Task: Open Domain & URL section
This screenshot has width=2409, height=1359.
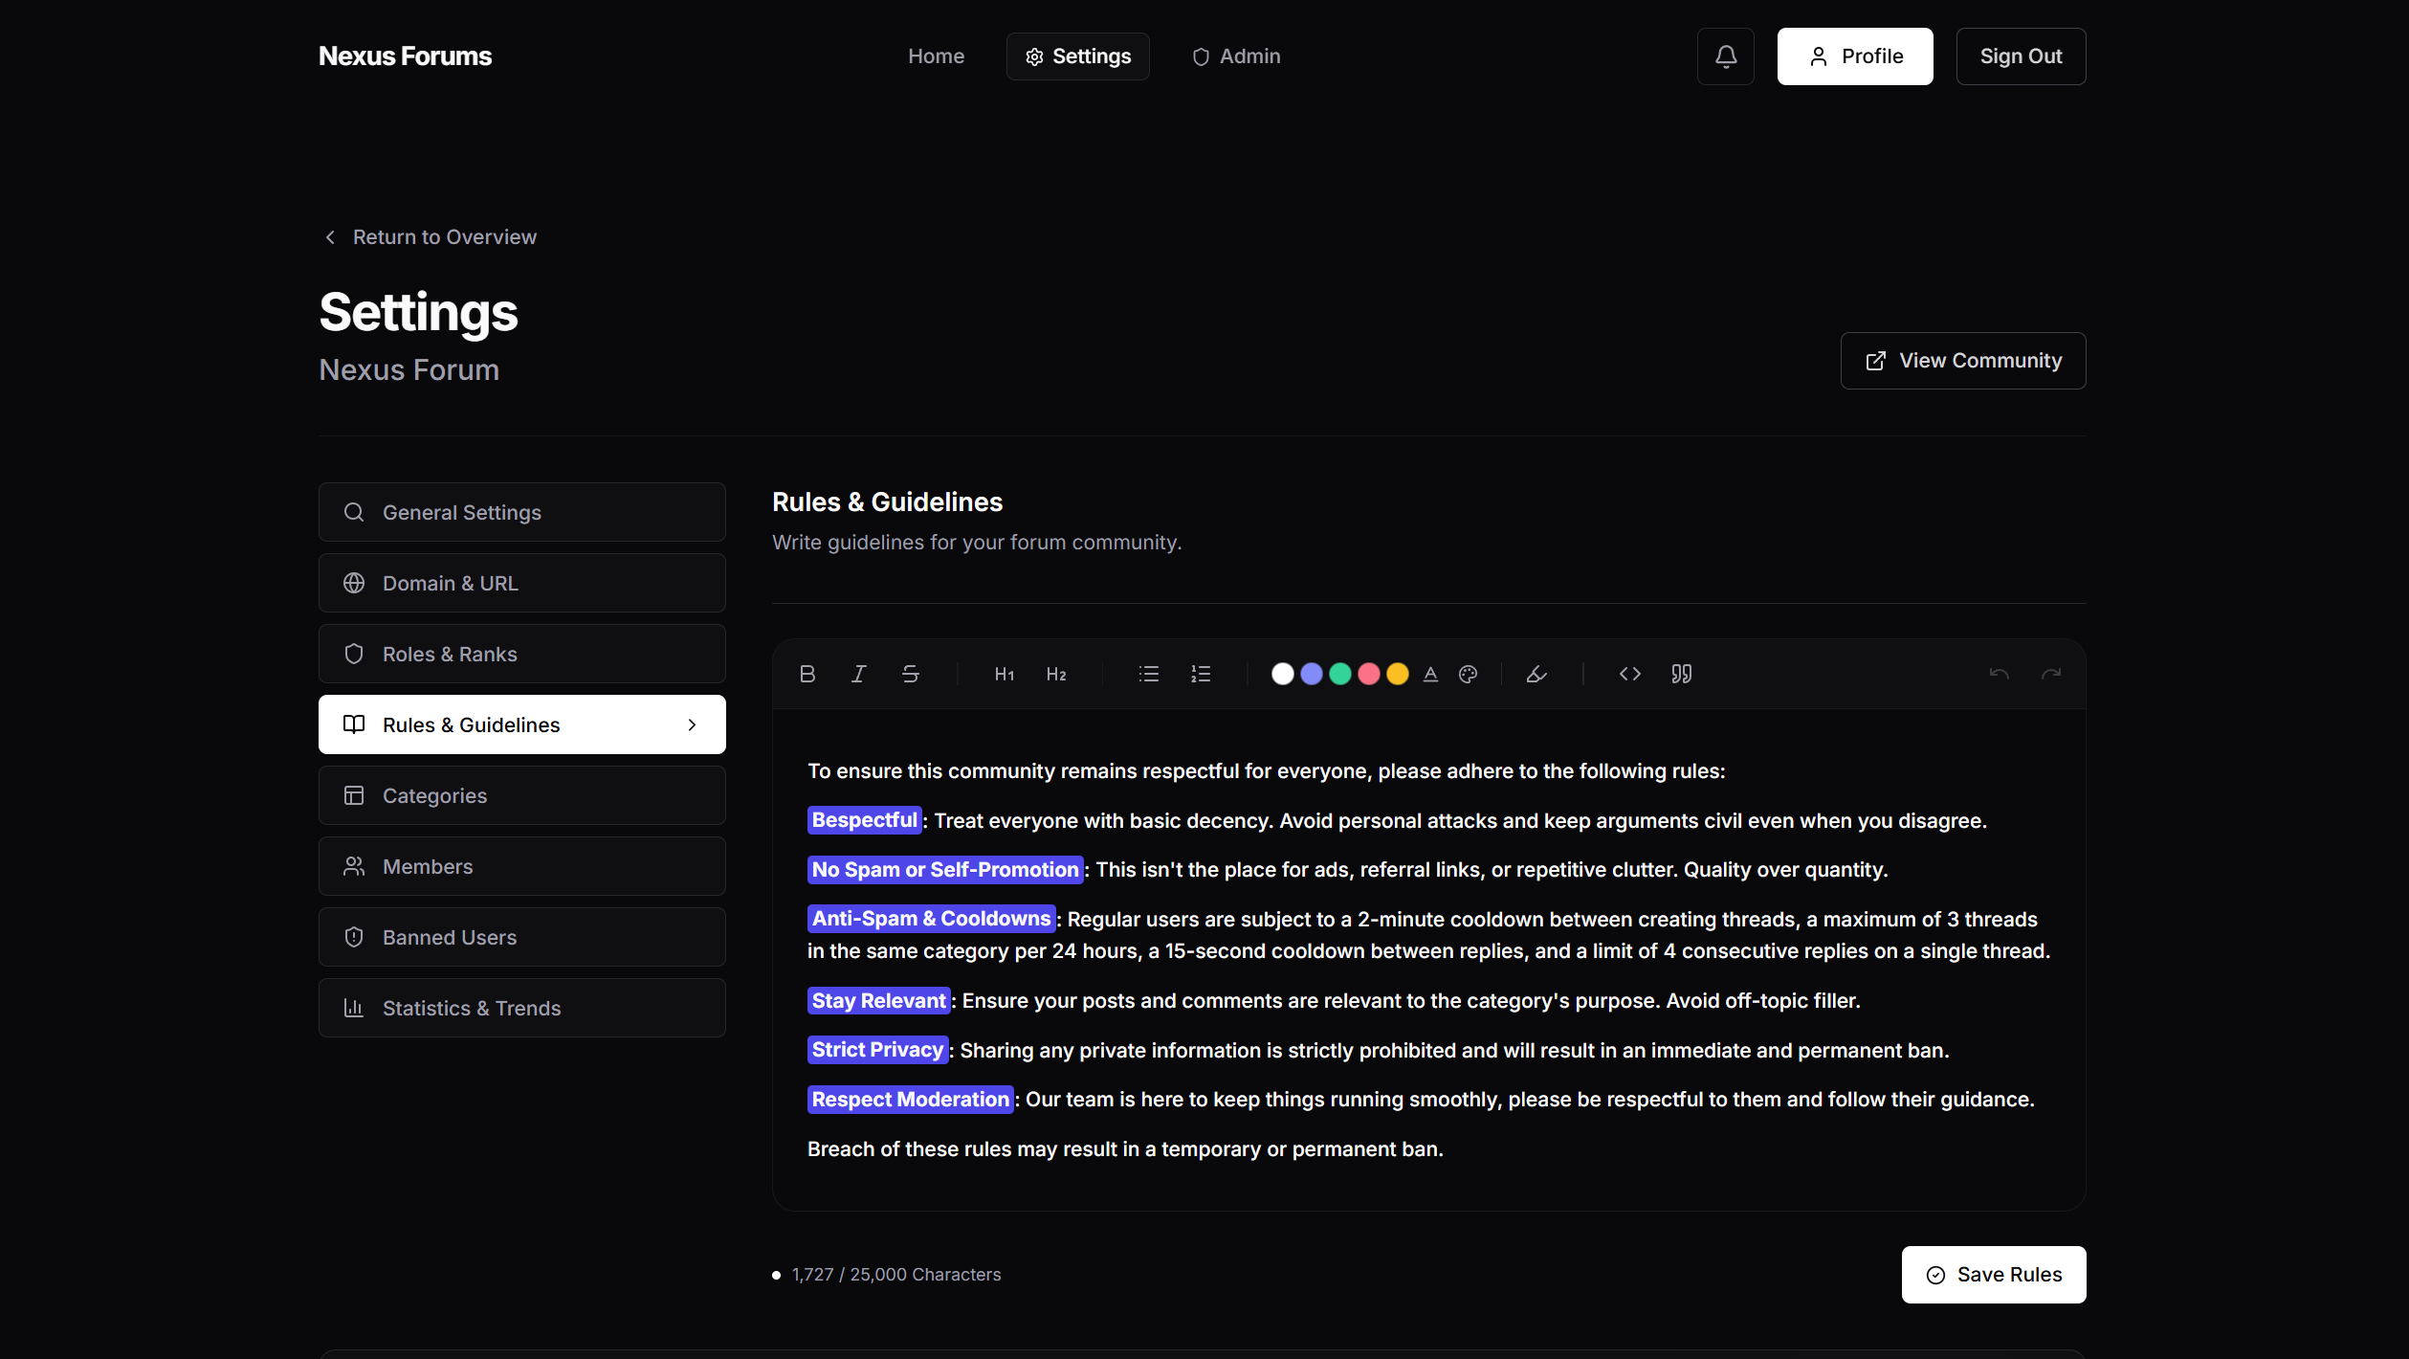Action: point(522,583)
